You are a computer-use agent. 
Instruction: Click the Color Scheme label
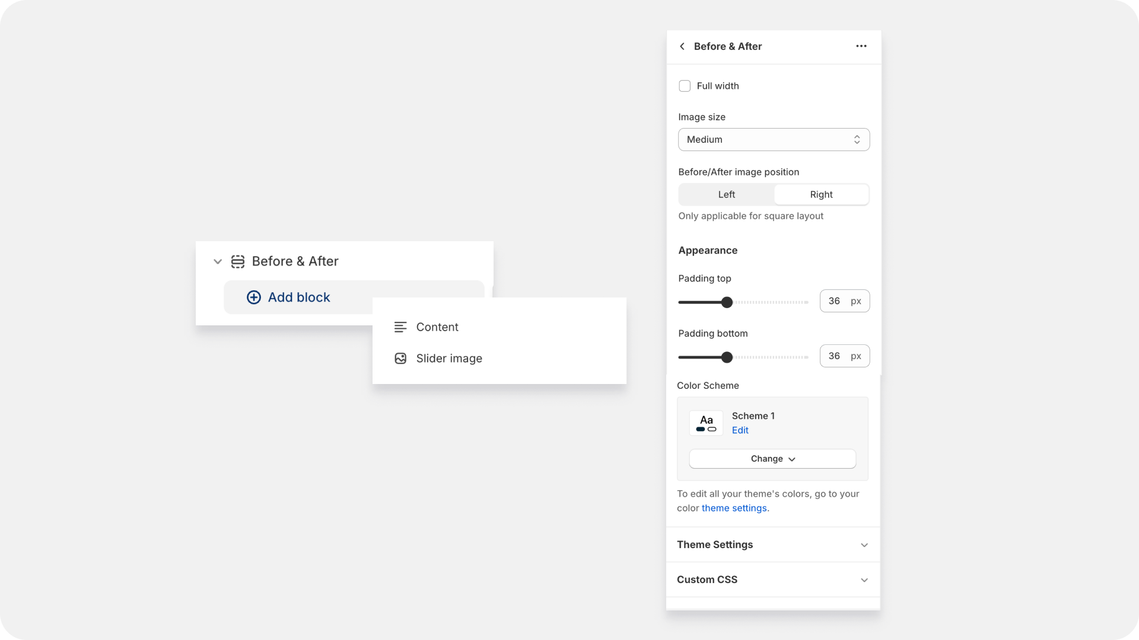tap(708, 386)
